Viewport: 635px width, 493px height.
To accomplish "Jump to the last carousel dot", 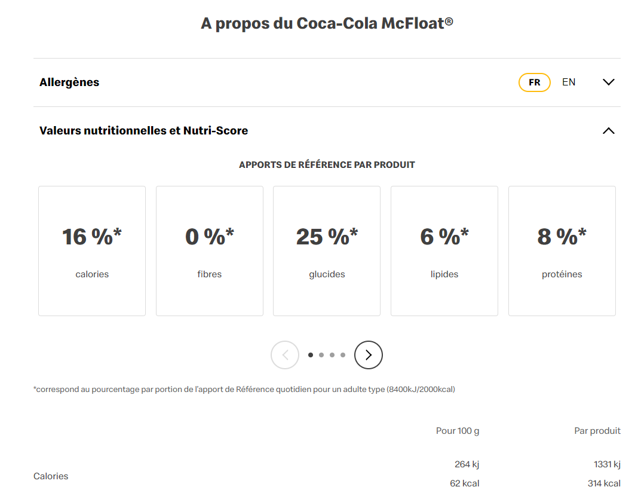I will (343, 355).
